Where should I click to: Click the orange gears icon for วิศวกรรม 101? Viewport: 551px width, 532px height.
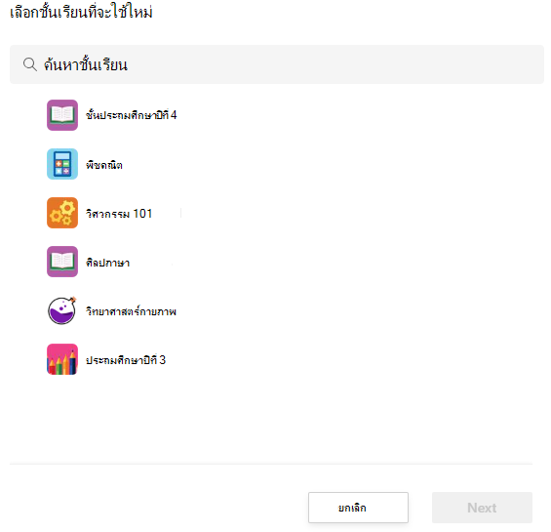coord(62,213)
